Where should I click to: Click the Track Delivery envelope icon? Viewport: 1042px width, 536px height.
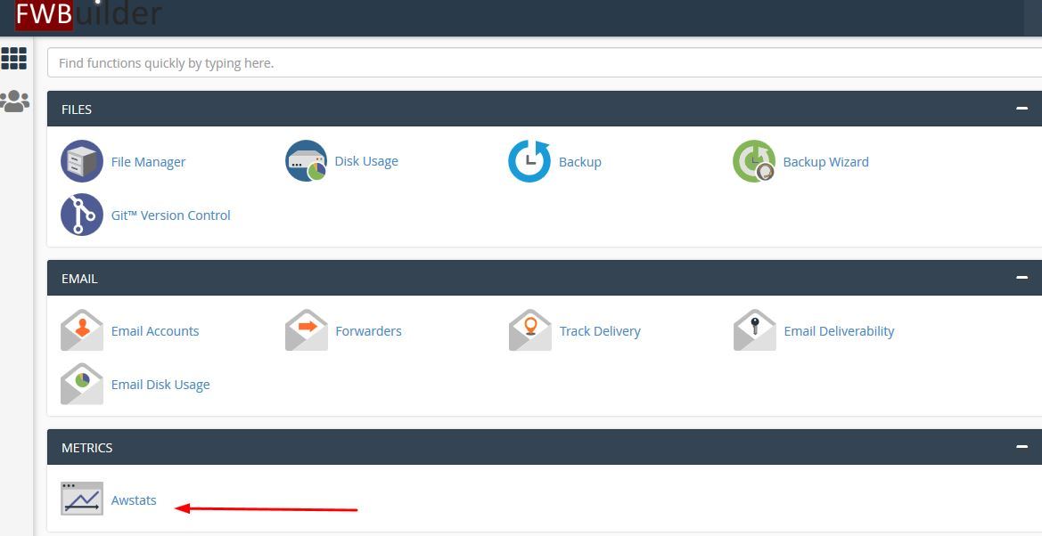530,331
